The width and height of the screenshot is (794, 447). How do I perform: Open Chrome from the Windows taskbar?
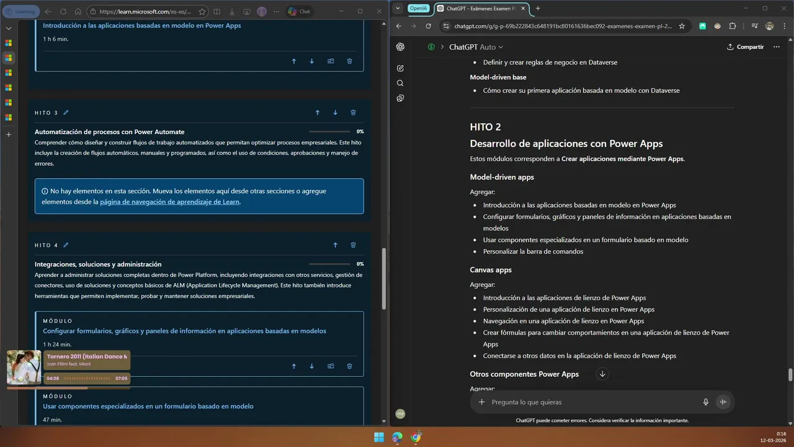click(416, 437)
